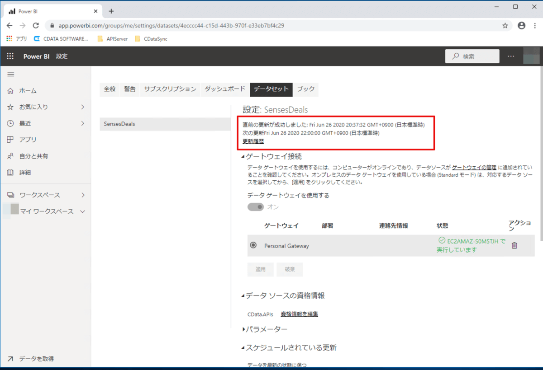The image size is (543, 370).
Task: Click the 破棄 button
Action: [290, 269]
